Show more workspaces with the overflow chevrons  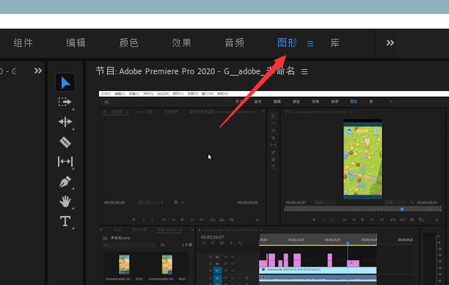click(390, 43)
